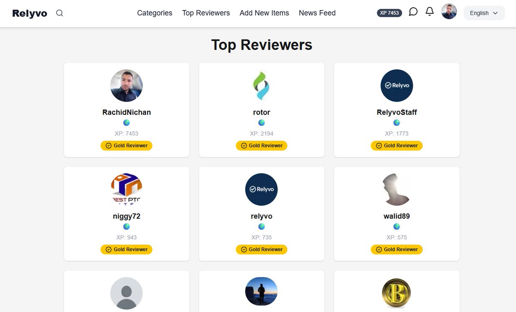The image size is (516, 312).
Task: Click the globe icon under niggy72
Action: coord(126,226)
